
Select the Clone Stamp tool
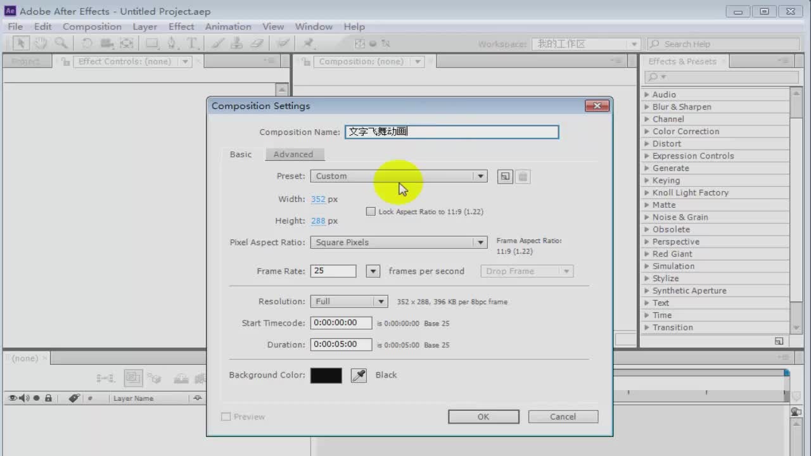(236, 43)
